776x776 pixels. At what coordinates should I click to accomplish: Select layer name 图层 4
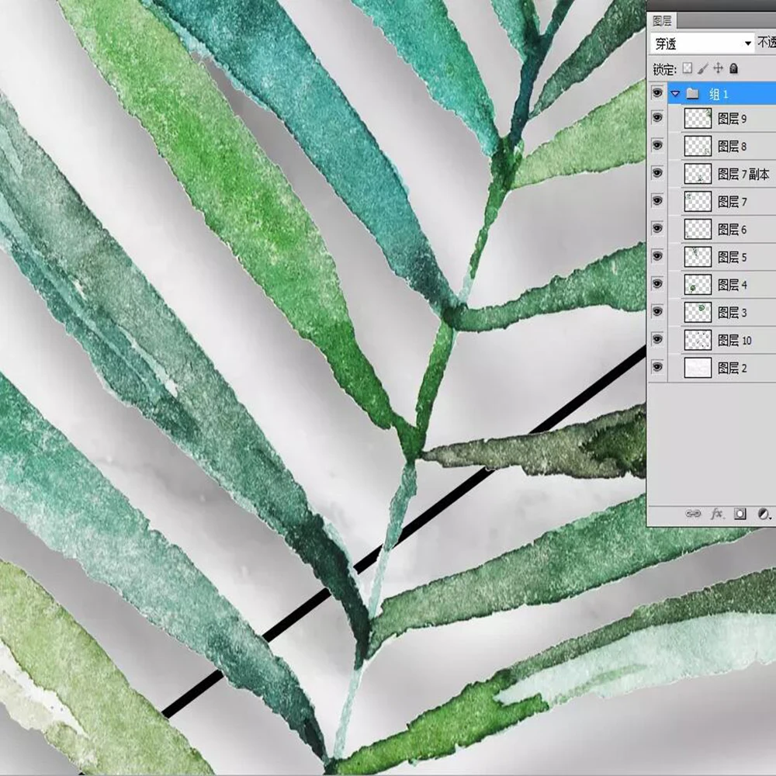click(732, 285)
